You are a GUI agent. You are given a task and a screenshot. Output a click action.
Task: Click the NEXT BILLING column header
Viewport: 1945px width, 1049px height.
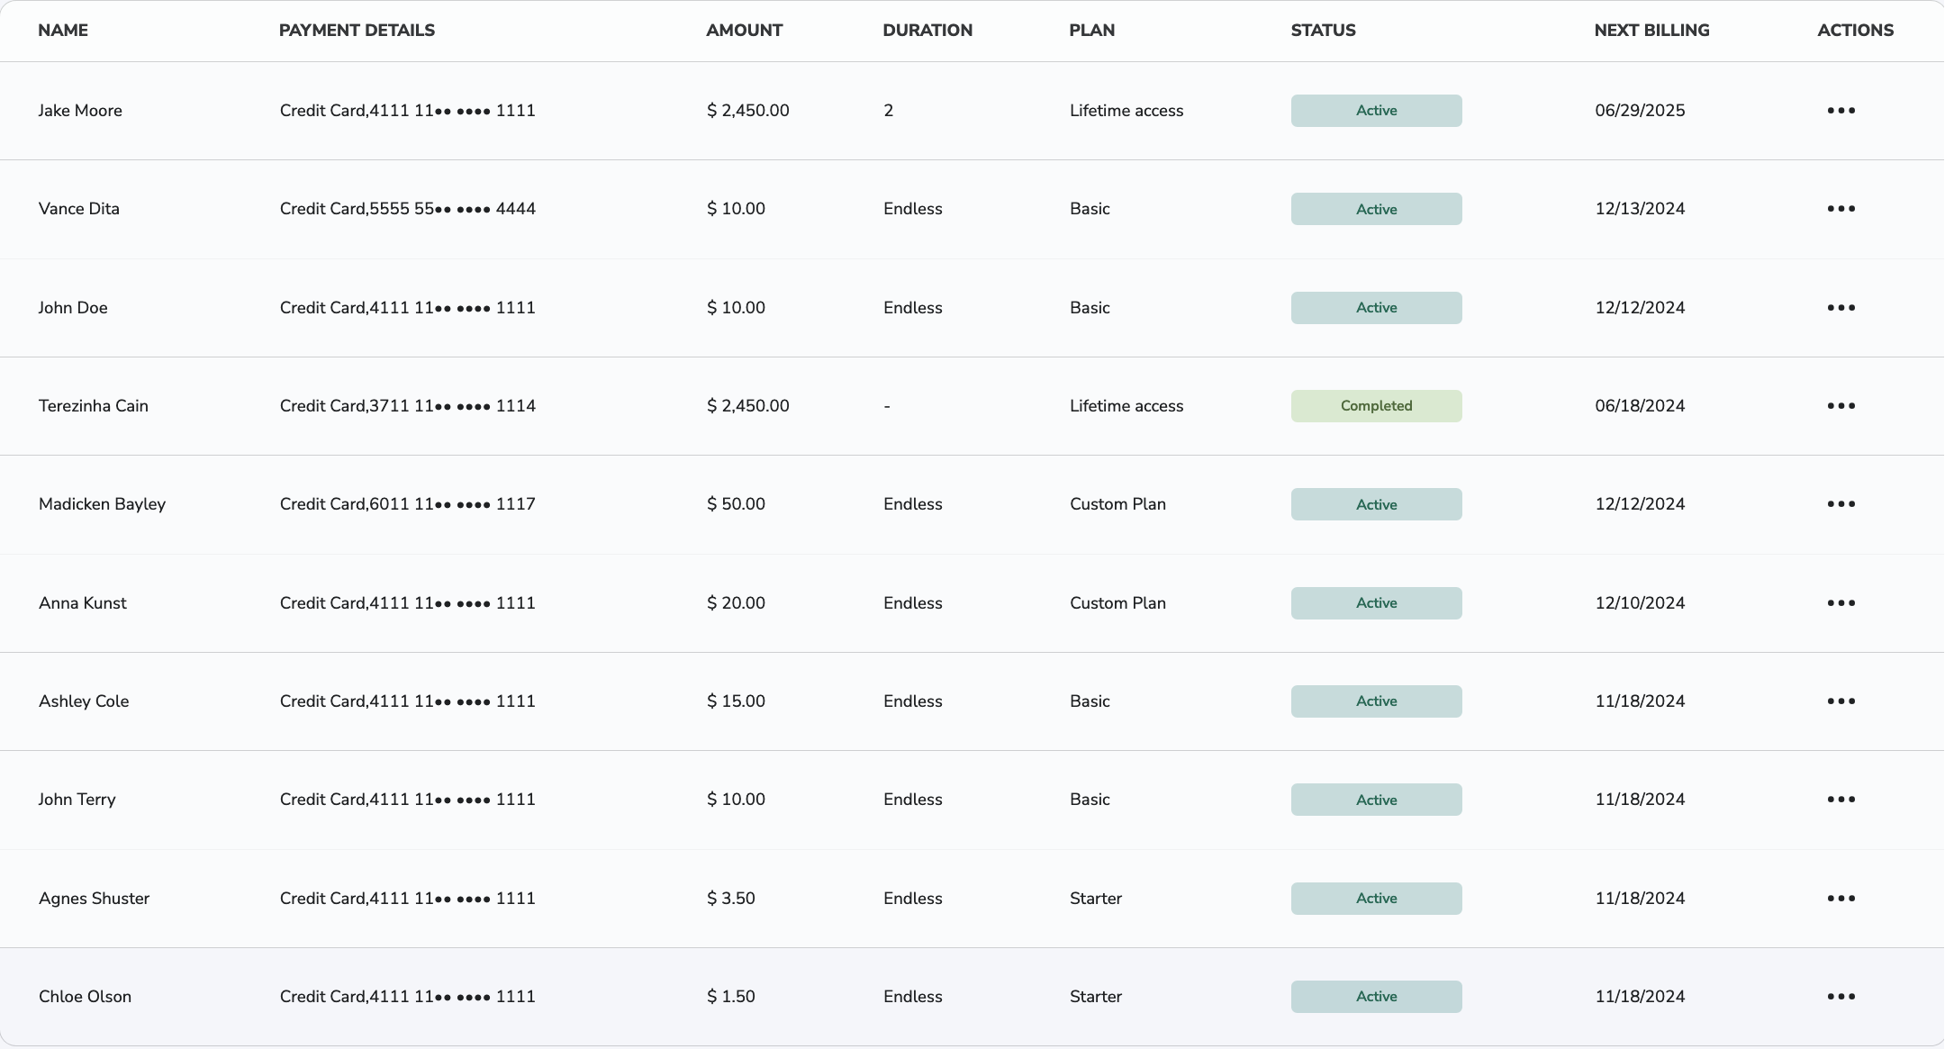point(1651,30)
